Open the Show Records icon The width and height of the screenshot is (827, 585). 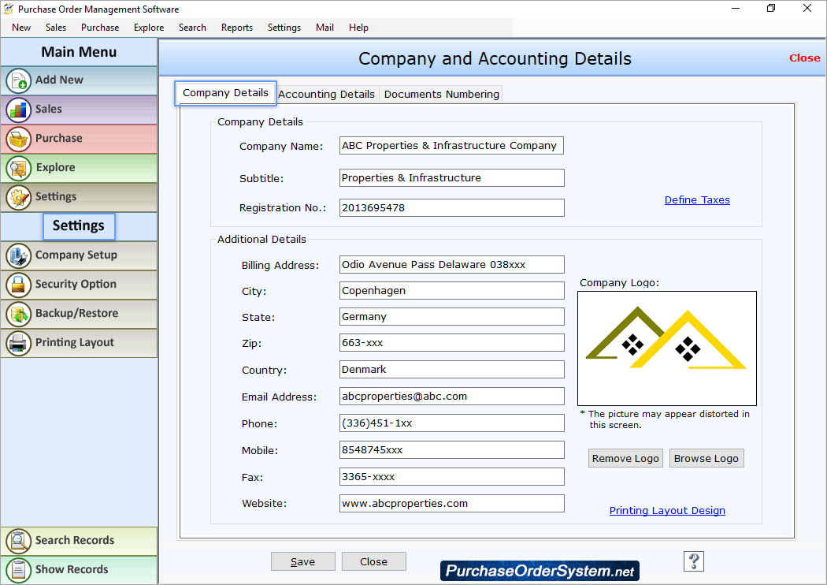18,569
